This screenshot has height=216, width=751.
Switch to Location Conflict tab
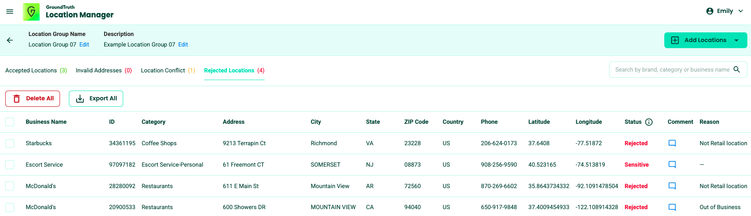point(168,70)
